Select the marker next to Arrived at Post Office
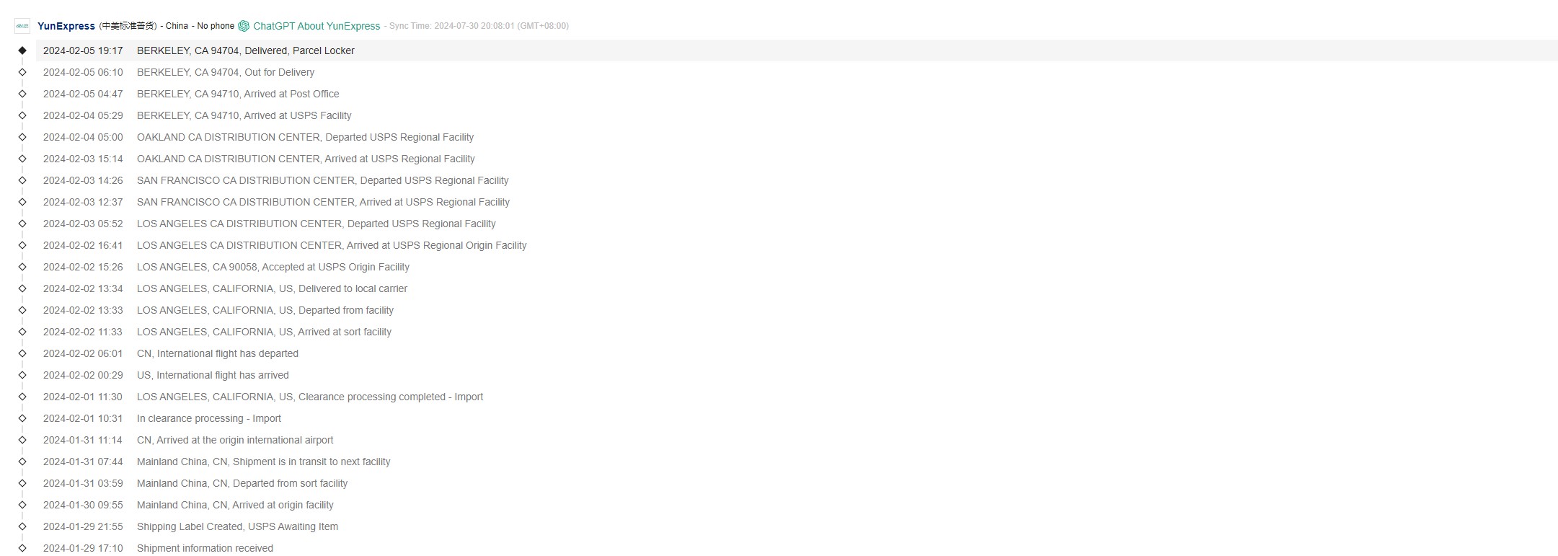Viewport: 1558px width, 556px height. pyautogui.click(x=22, y=94)
